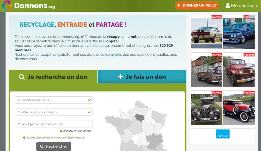The height and width of the screenshot is (151, 261).
Task: Open the Donnons.org home link text
Action: [x=34, y=6]
